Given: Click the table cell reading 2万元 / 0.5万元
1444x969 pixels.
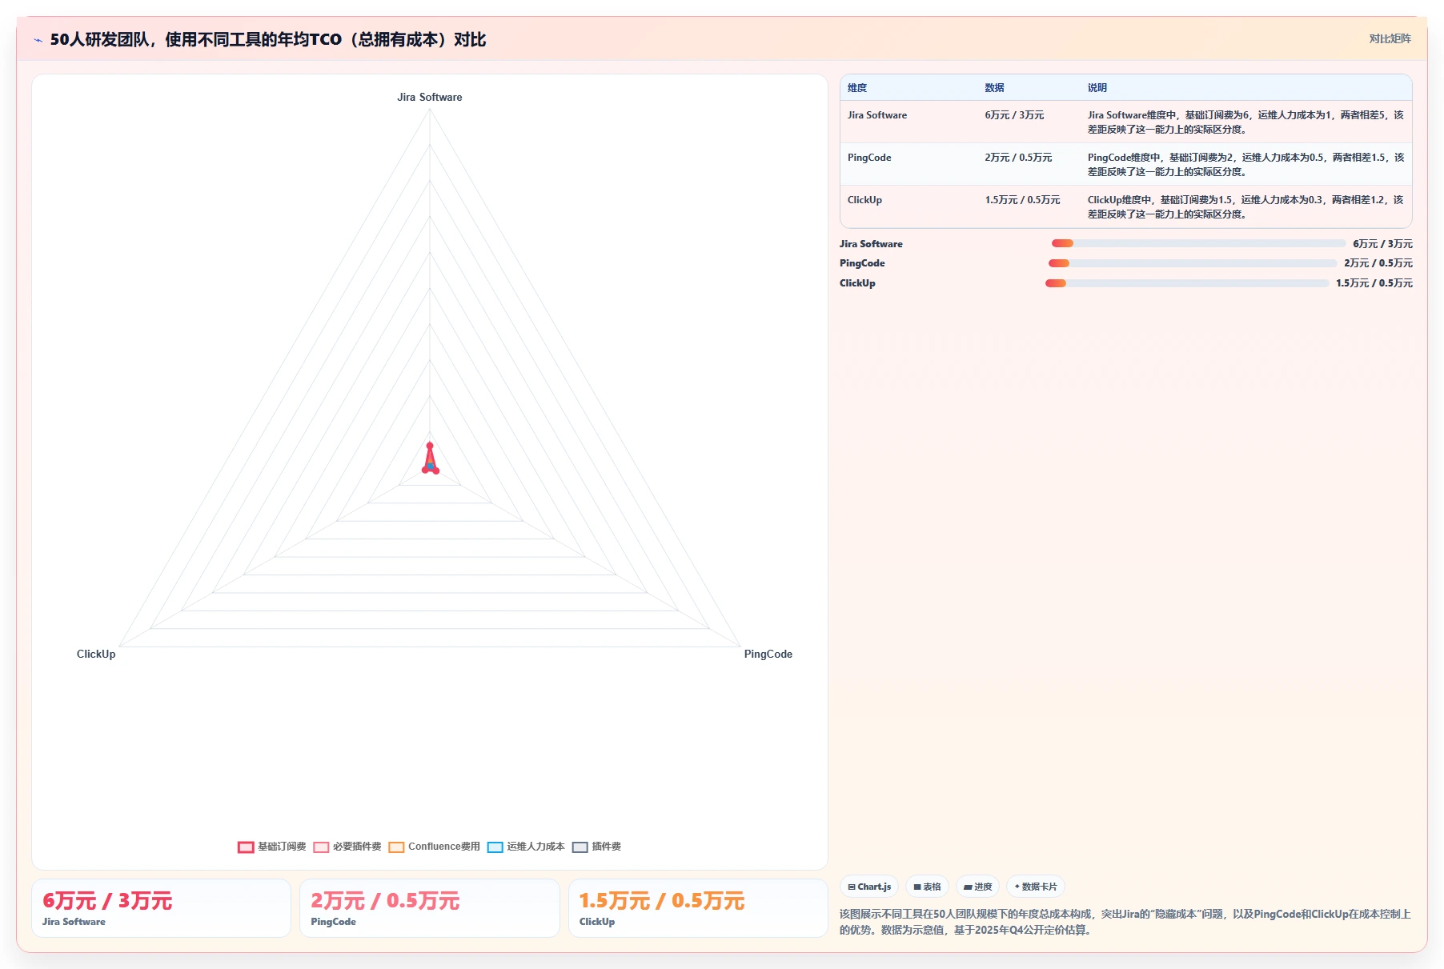Looking at the screenshot, I should point(1029,164).
